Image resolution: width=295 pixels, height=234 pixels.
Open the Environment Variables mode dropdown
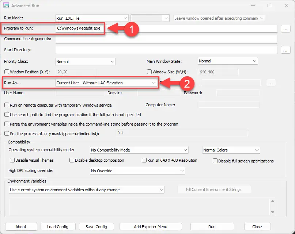coord(87,190)
